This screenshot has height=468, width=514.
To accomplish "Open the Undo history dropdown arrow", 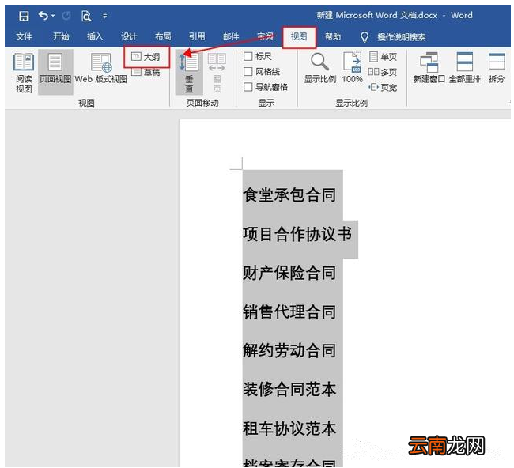I will pyautogui.click(x=53, y=15).
